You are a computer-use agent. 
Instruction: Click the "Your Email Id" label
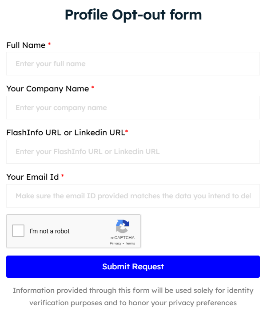pos(32,177)
